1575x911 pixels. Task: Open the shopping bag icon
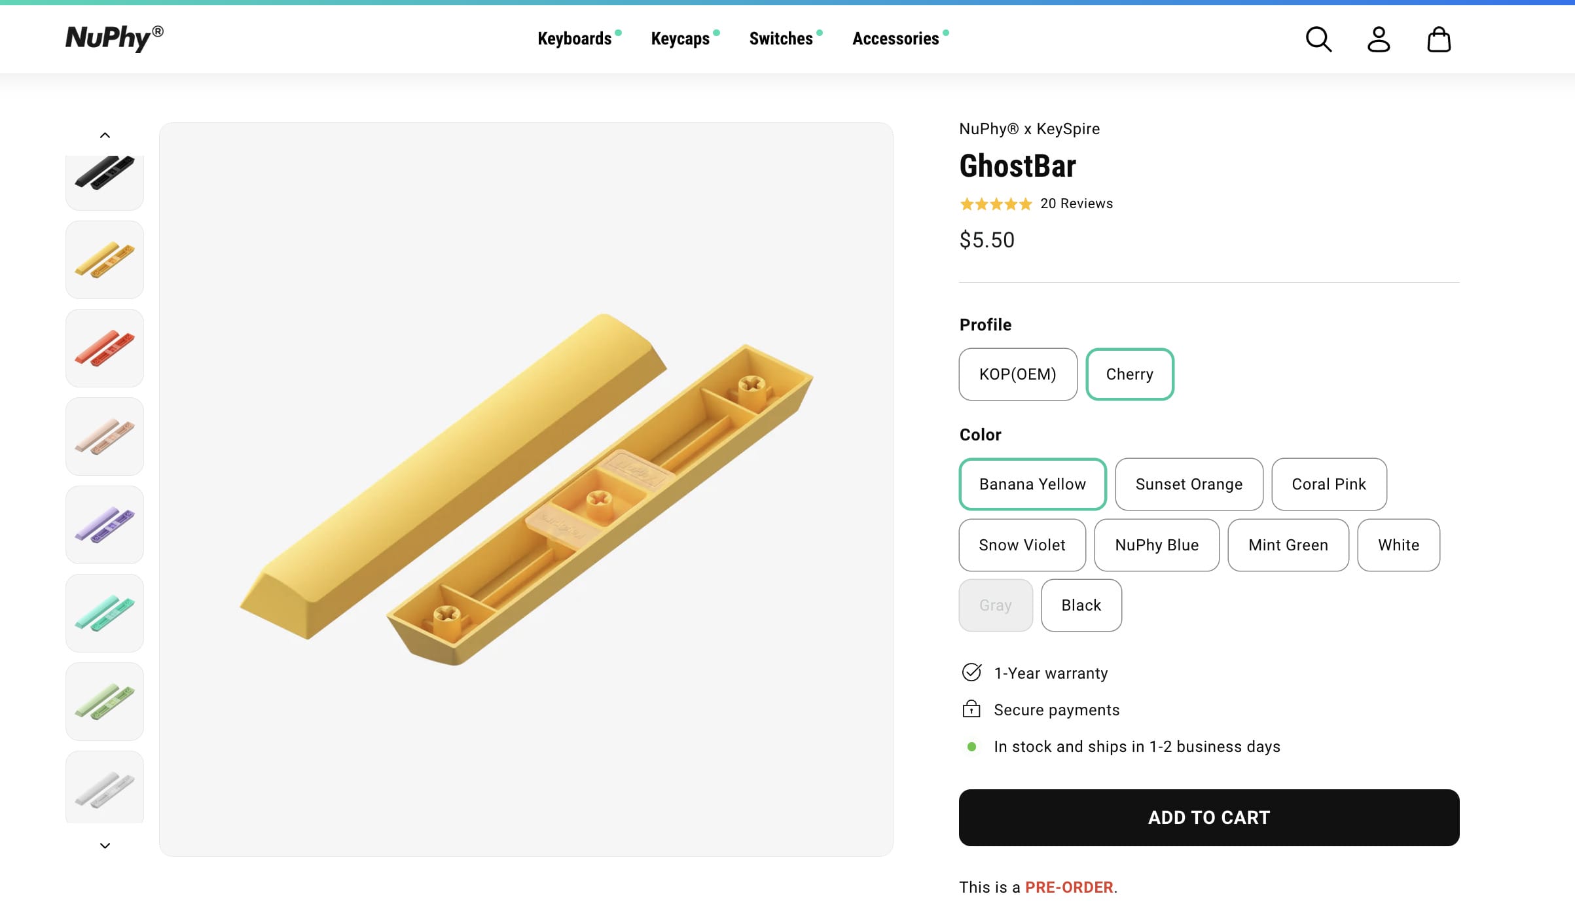pyautogui.click(x=1439, y=39)
